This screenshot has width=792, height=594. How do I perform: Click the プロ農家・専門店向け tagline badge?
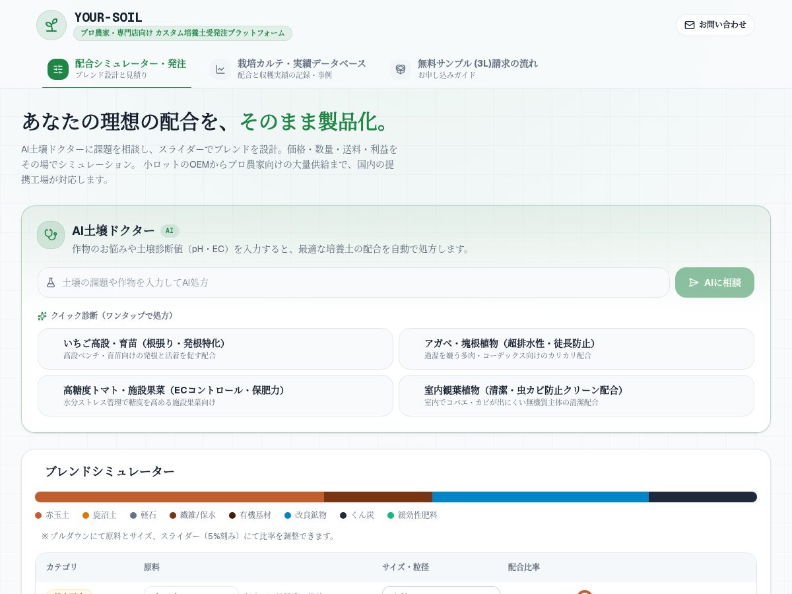coord(183,33)
